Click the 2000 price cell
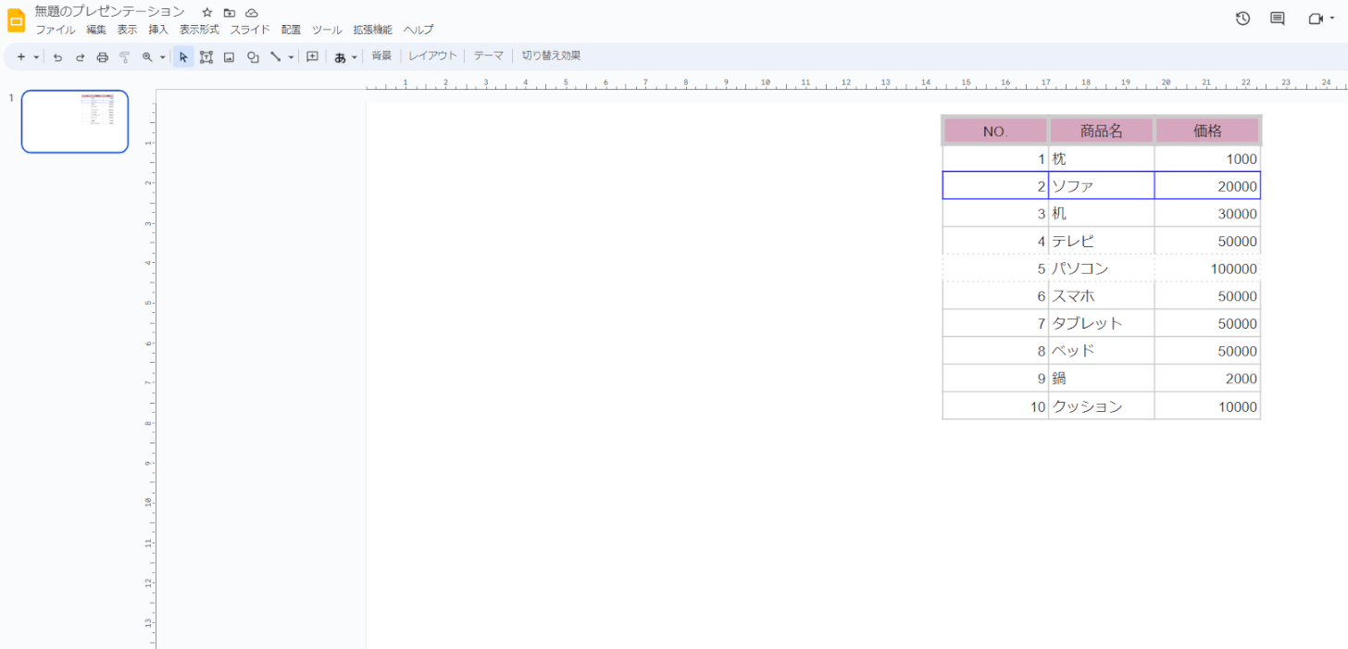1348x649 pixels. click(x=1207, y=379)
